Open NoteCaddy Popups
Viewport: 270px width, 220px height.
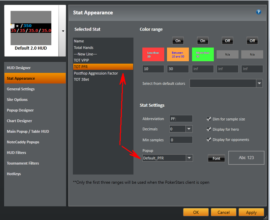pos(35,142)
